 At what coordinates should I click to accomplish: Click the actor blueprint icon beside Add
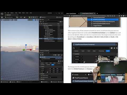click(58, 55)
